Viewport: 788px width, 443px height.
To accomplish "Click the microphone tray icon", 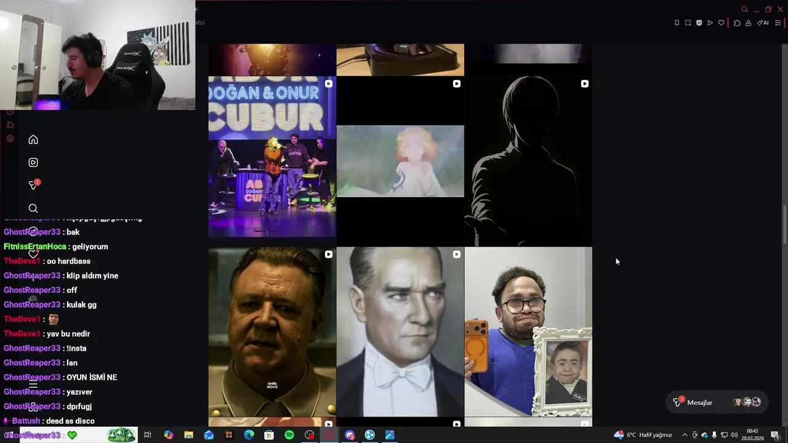I will tap(714, 435).
